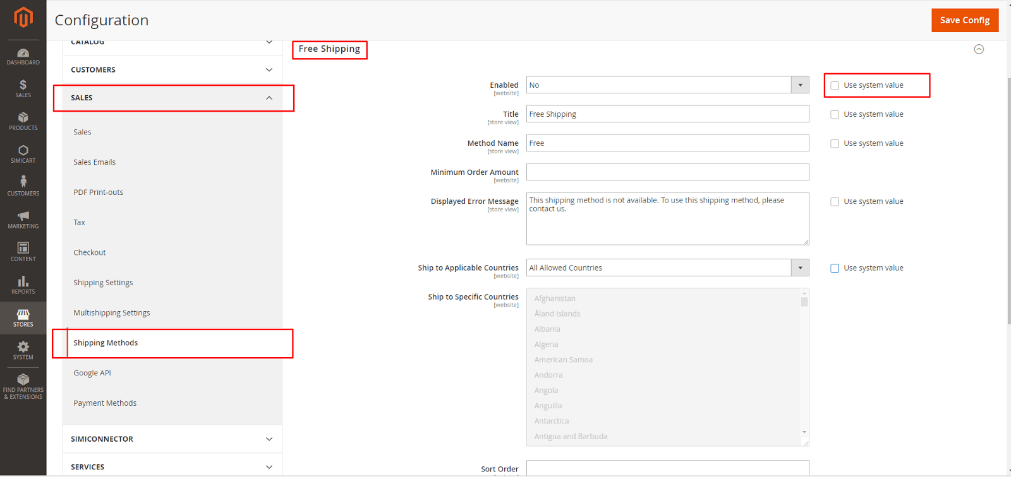Select Åland Islands in country list

click(x=557, y=314)
